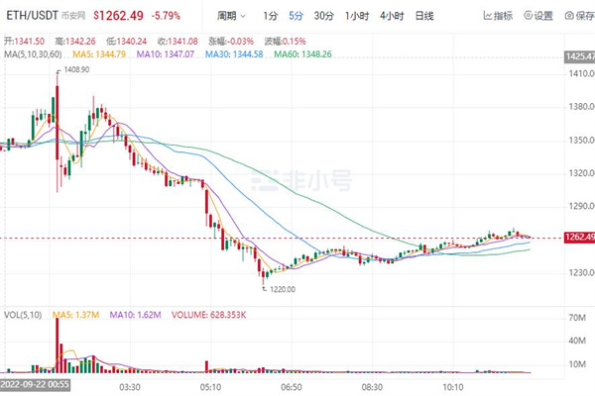This screenshot has width=595, height=396.
Task: Choose the 日线 daily interval
Action: [x=424, y=16]
